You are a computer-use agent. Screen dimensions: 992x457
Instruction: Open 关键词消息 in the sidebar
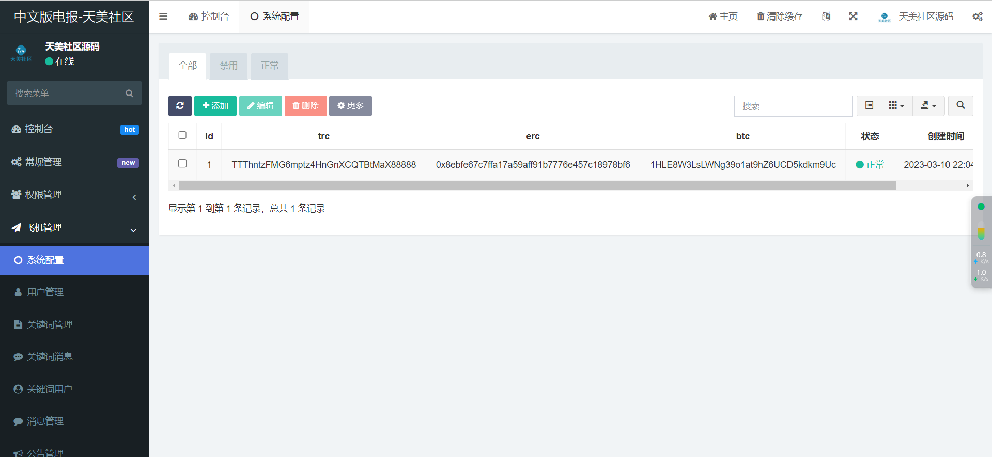(x=74, y=357)
